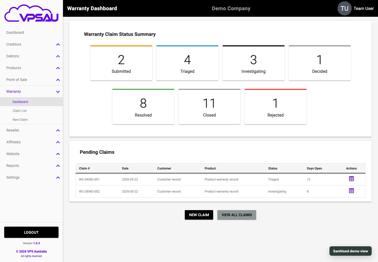
Task: Collapse the Warranty chevron
Action: [58, 91]
